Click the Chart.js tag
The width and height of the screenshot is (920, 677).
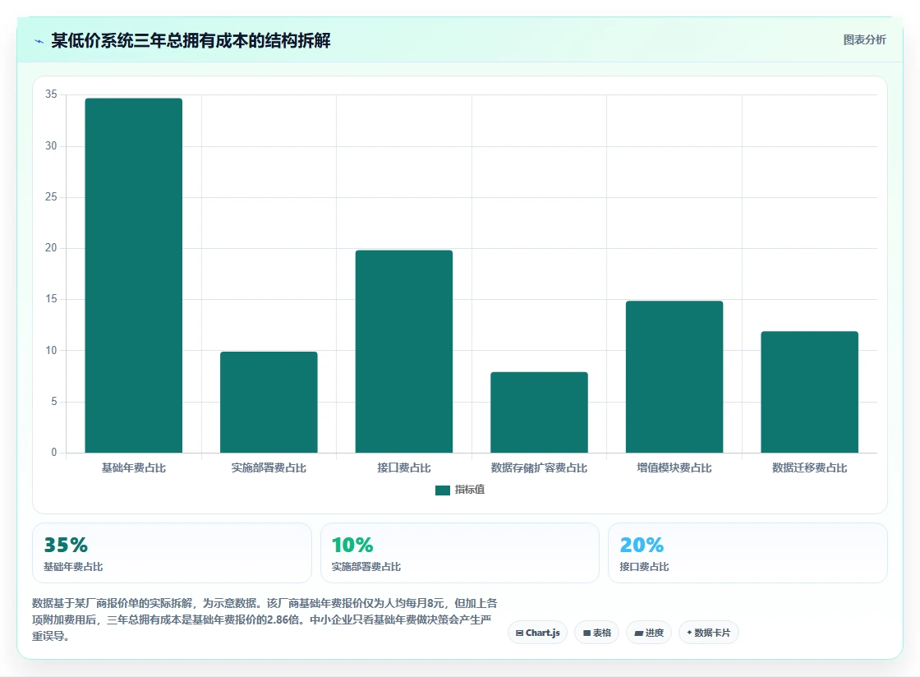[537, 633]
